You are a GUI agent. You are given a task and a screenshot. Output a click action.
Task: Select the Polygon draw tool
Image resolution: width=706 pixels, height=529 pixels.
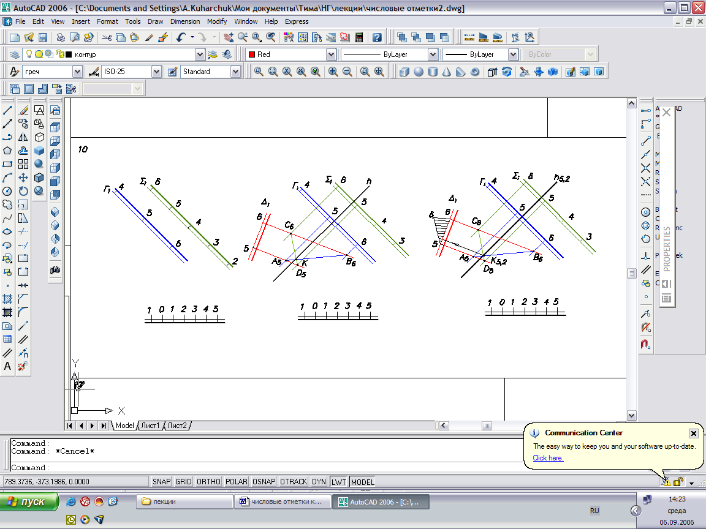click(7, 151)
